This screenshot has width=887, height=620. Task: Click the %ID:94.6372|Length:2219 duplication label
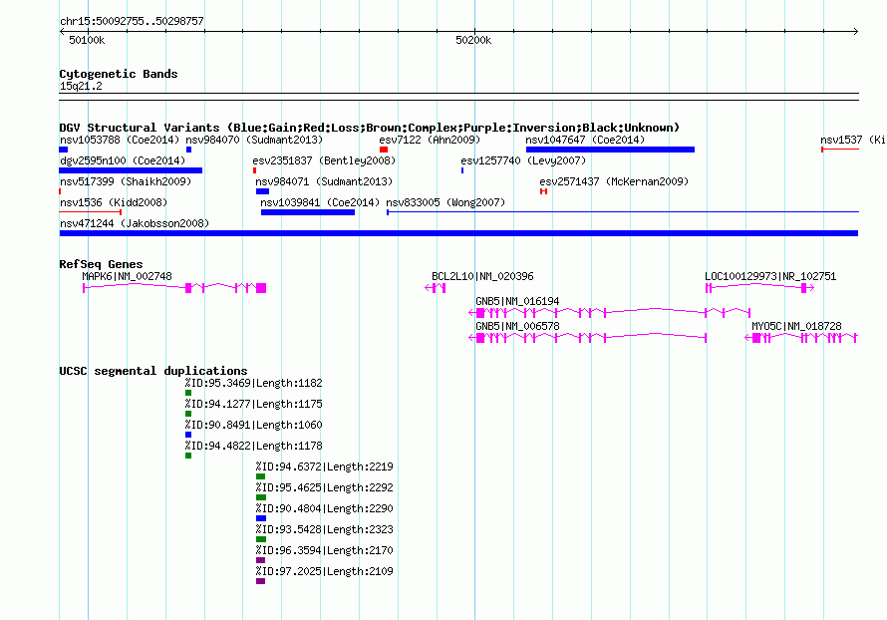pos(324,466)
